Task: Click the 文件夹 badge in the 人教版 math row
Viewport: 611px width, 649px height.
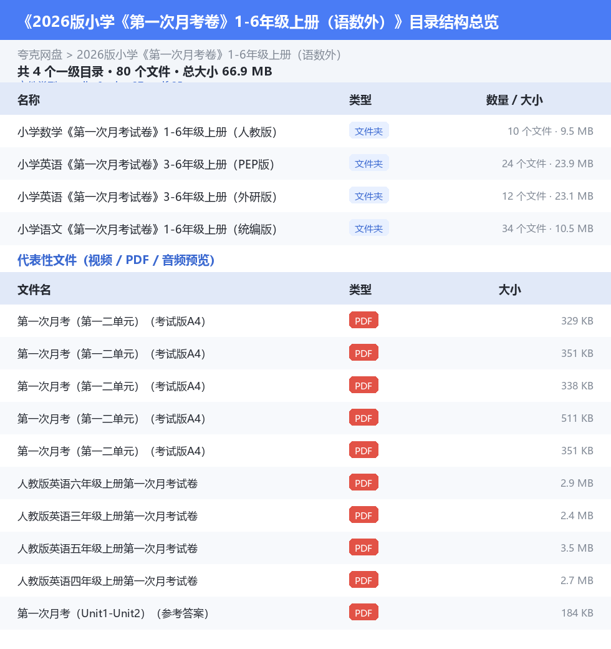Action: tap(368, 131)
